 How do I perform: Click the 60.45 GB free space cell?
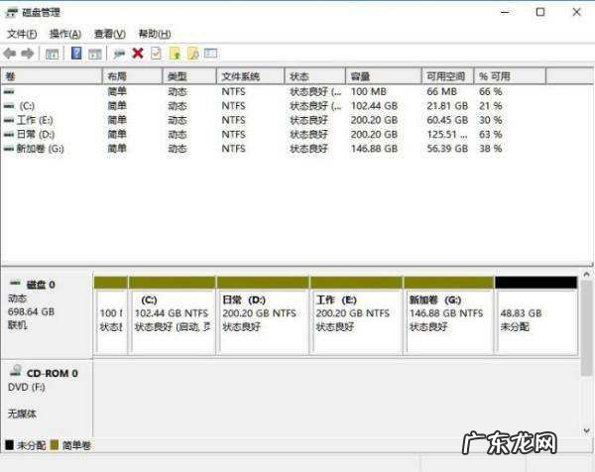pos(447,120)
